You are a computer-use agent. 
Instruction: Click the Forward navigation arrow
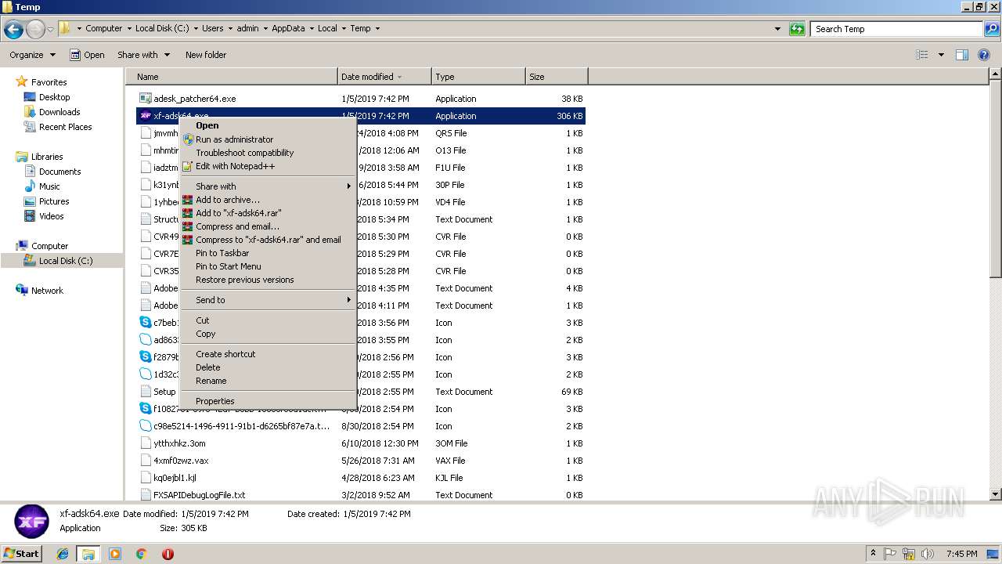pos(36,29)
